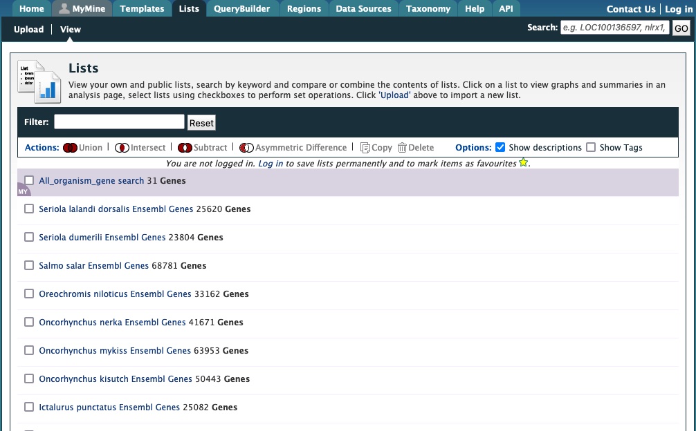Click the Union action label
Image resolution: width=696 pixels, height=431 pixels.
coord(91,148)
